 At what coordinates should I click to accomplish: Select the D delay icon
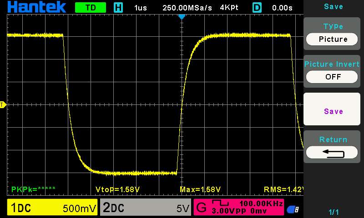257,8
